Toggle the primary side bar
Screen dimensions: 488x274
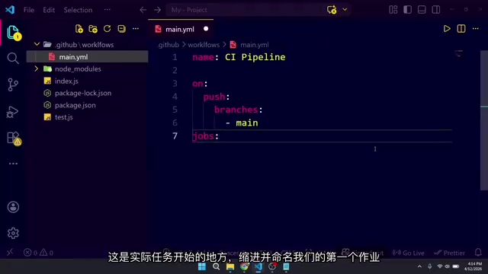pos(407,10)
